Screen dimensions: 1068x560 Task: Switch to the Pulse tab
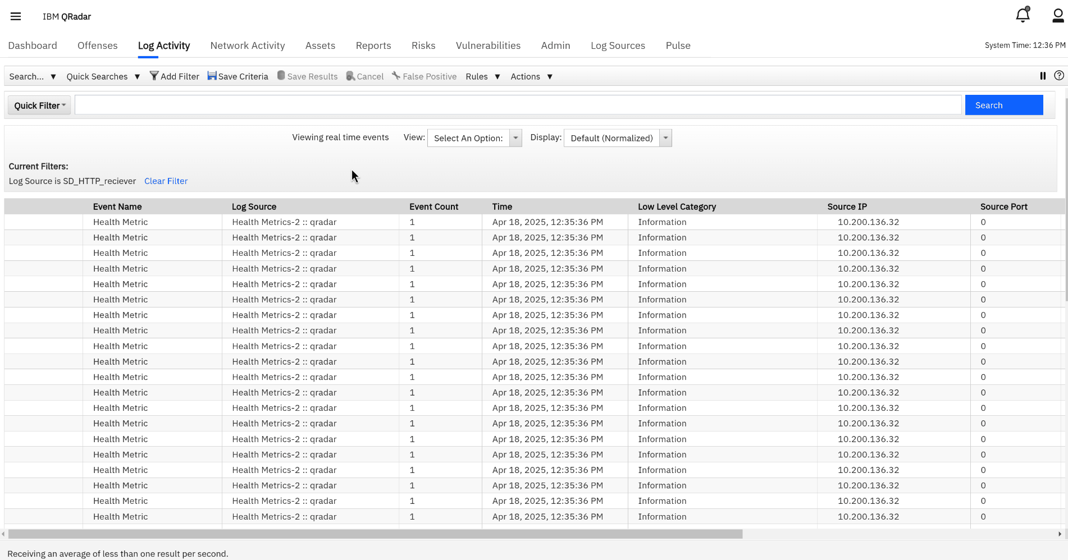point(678,45)
